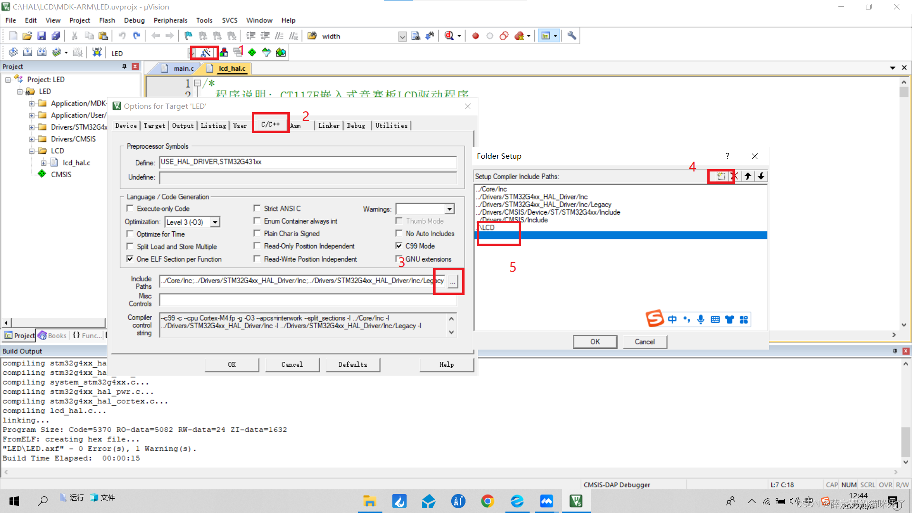This screenshot has width=912, height=513.
Task: Switch to Linker tab
Action: [329, 125]
